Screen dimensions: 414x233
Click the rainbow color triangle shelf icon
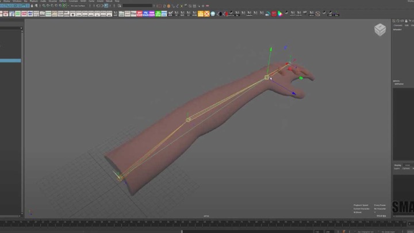(x=280, y=14)
